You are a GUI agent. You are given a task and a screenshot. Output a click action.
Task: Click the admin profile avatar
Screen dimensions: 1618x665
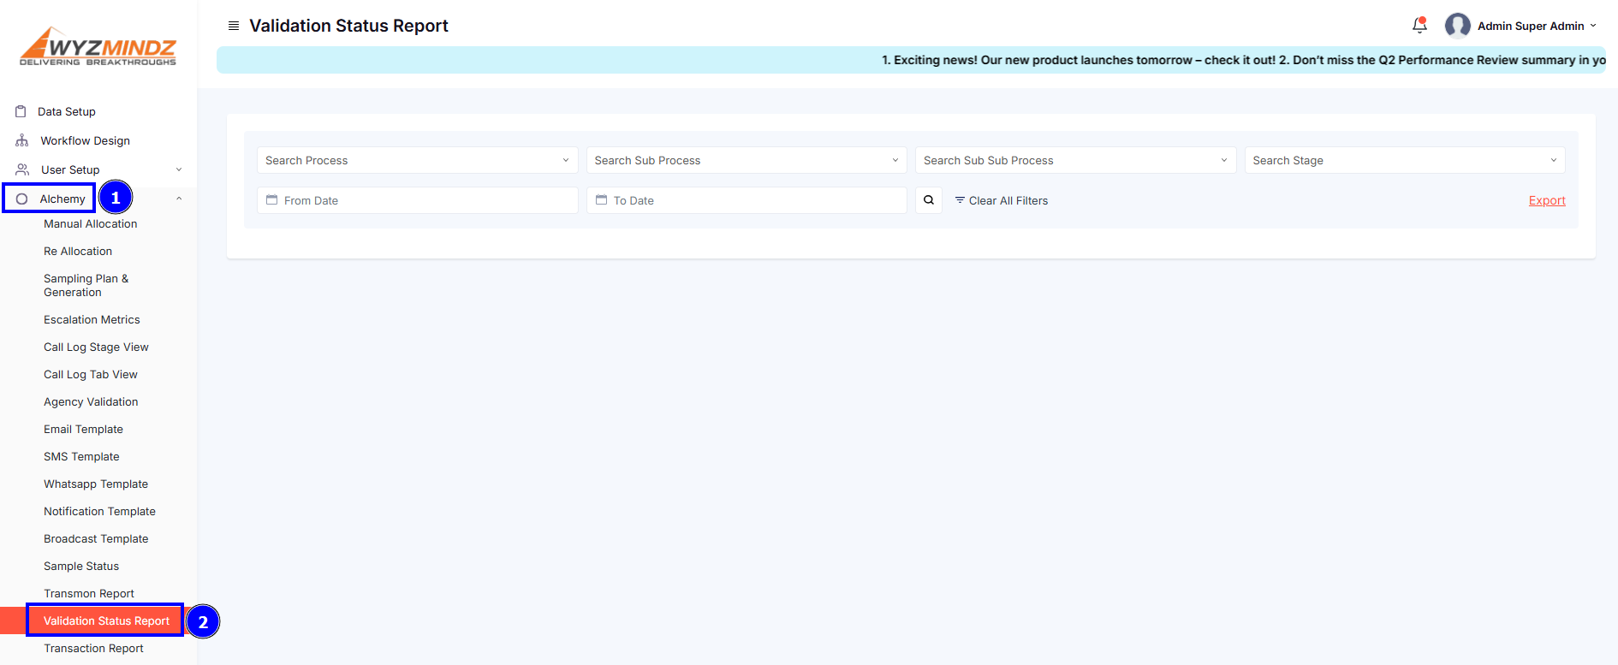[x=1457, y=26]
